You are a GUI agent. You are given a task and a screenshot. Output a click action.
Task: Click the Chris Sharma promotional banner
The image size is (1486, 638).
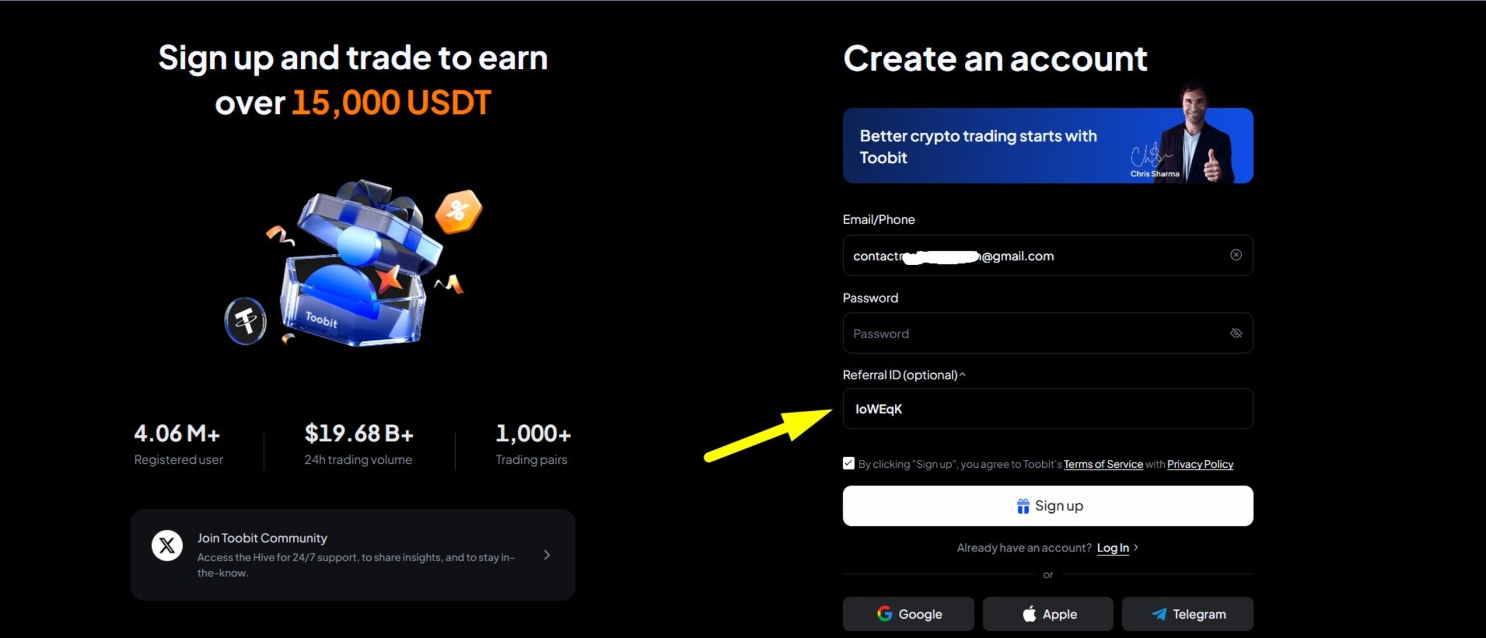[1047, 145]
